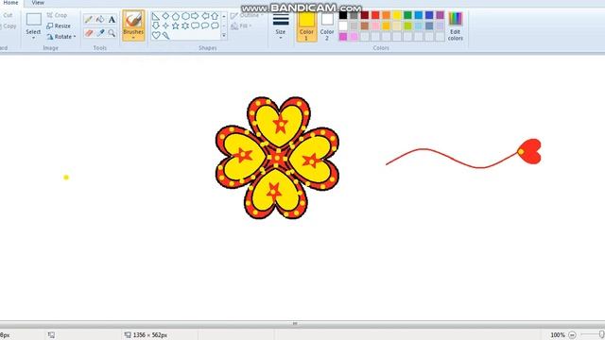
Task: Choose the six-point star shape
Action: pos(185,25)
